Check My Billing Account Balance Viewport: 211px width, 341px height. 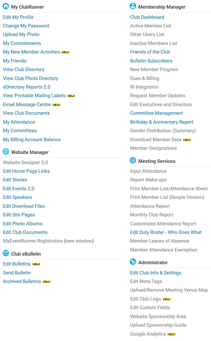pyautogui.click(x=32, y=140)
